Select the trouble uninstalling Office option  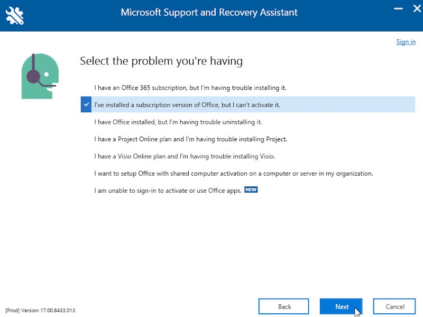pyautogui.click(x=178, y=122)
